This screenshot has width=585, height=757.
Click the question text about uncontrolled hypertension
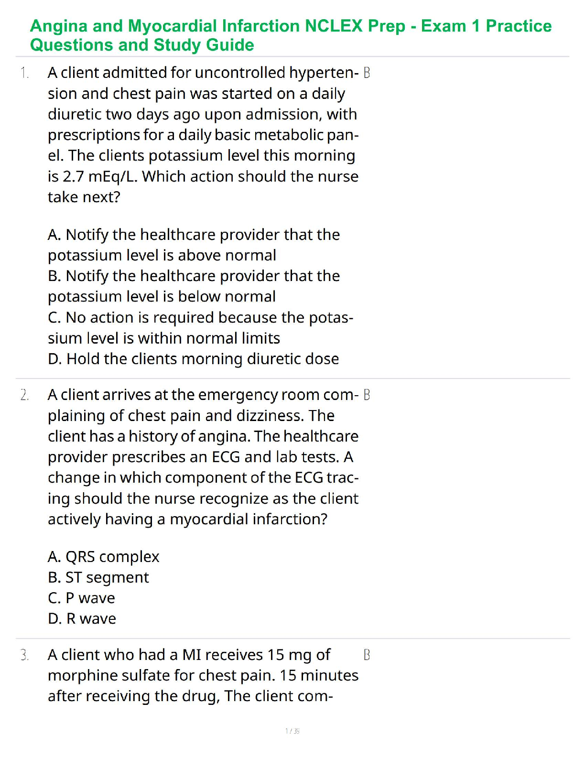(x=203, y=135)
